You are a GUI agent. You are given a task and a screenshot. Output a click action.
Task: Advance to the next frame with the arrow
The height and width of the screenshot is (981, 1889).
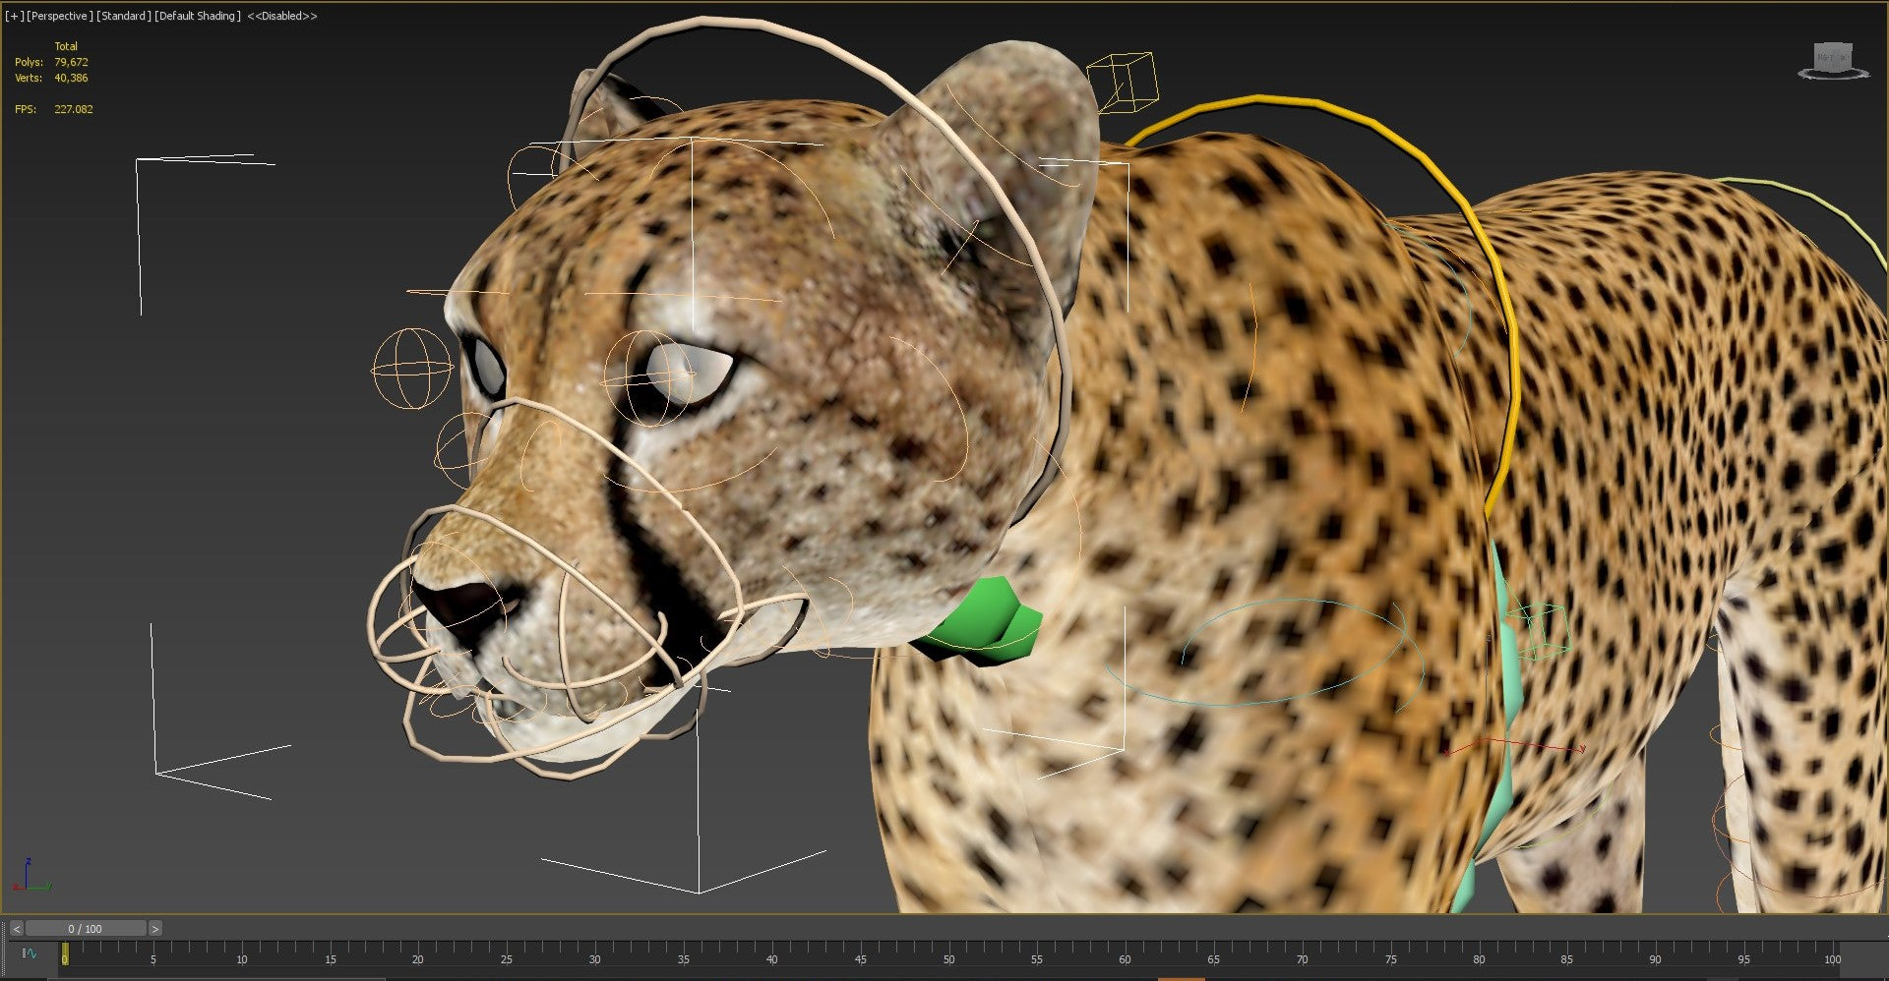point(155,927)
